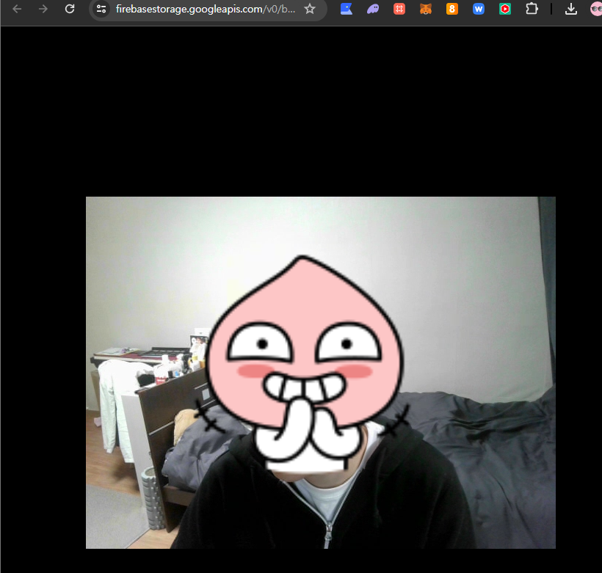Viewport: 602px width, 573px height.
Task: Go back to the previous page
Action: [x=17, y=9]
